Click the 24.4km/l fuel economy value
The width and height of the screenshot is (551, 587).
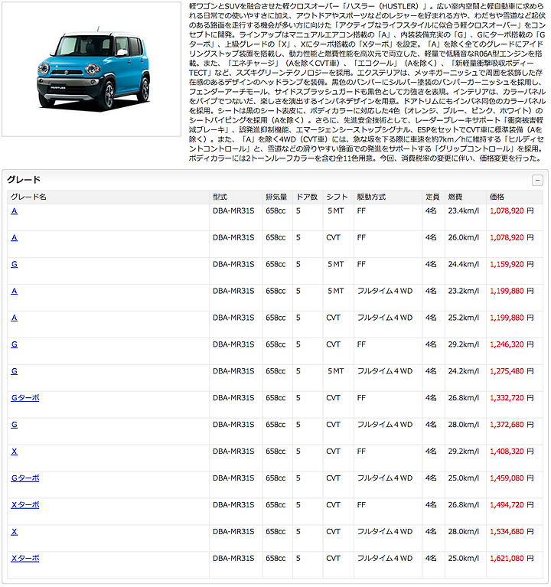click(x=464, y=264)
